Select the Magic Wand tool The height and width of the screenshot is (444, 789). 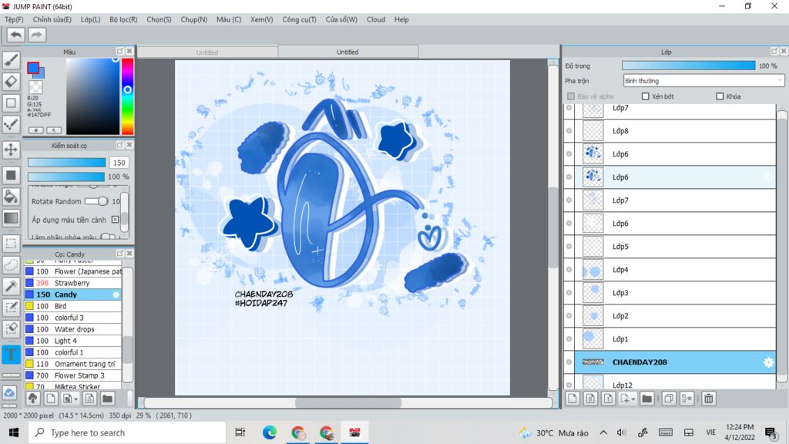pyautogui.click(x=11, y=286)
